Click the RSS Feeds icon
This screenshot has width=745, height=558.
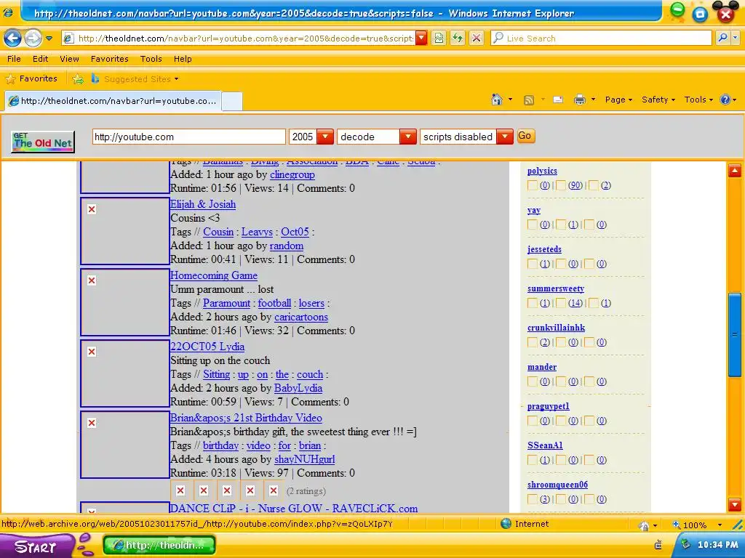[x=528, y=100]
